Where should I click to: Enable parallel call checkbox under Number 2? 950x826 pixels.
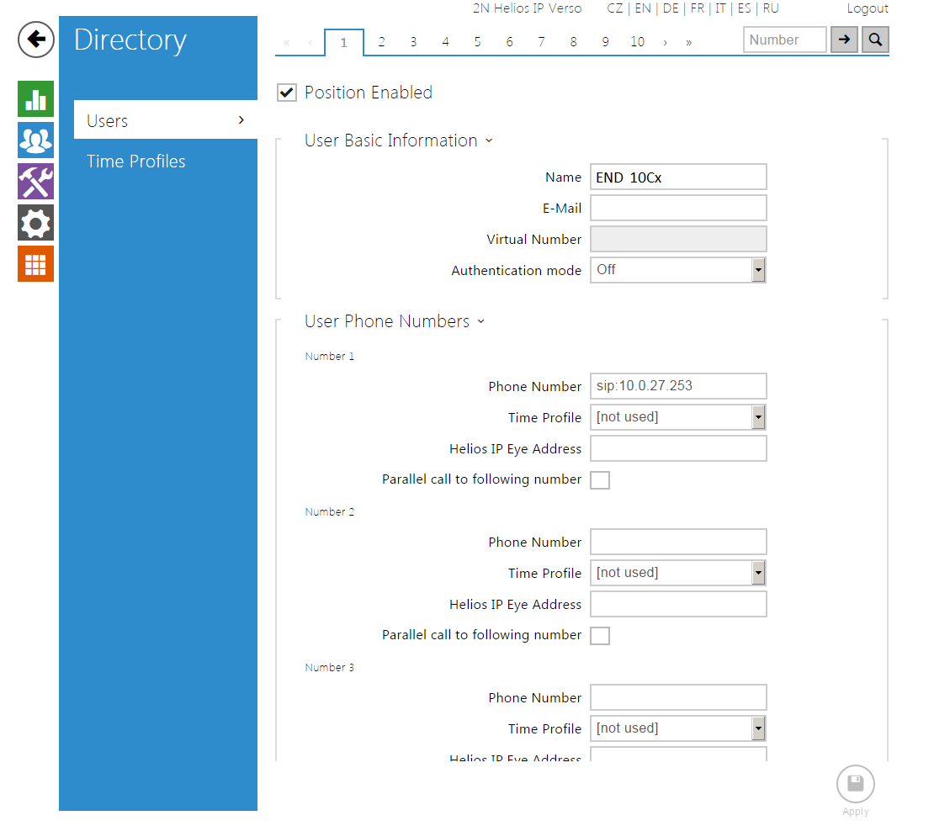tap(600, 636)
